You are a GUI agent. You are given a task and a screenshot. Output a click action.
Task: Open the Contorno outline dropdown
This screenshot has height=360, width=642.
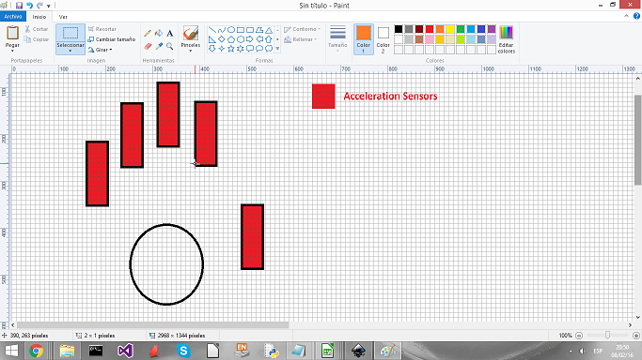click(x=302, y=29)
